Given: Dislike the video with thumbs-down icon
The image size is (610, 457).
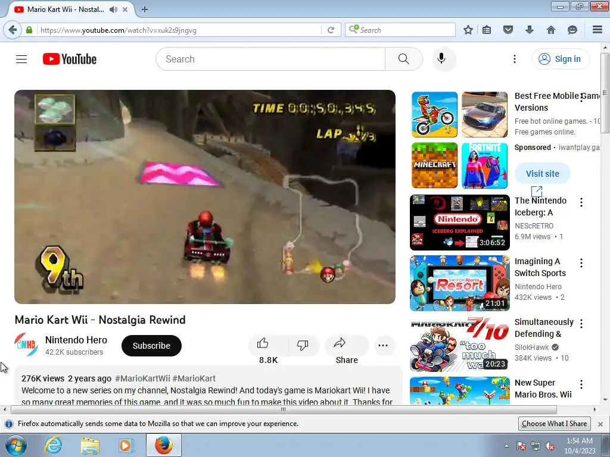Looking at the screenshot, I should tap(303, 345).
